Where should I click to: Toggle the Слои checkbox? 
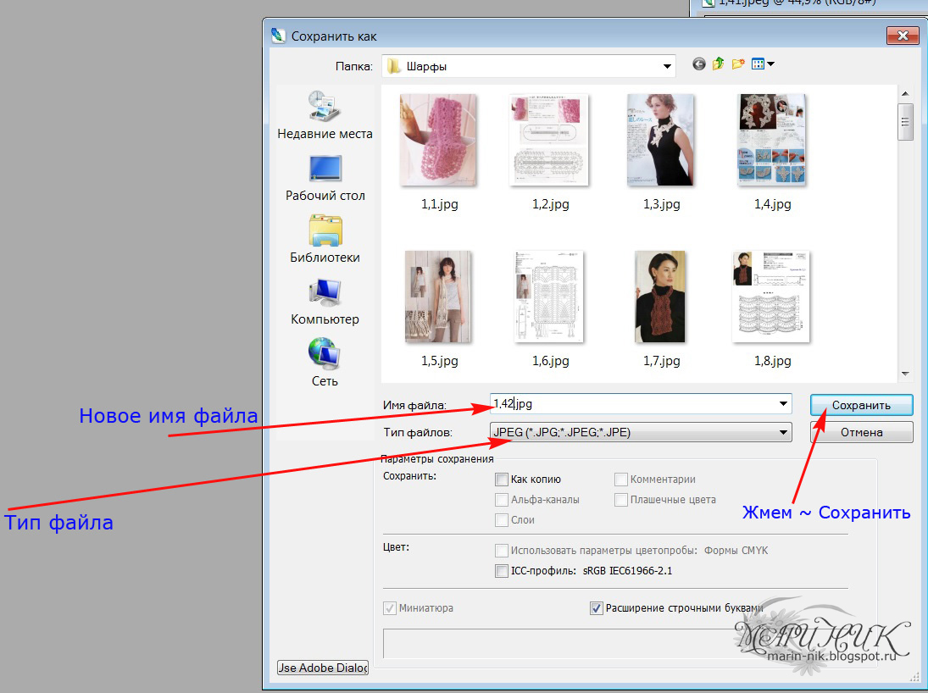tap(501, 520)
